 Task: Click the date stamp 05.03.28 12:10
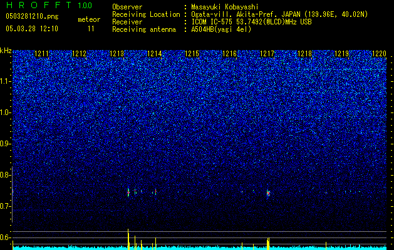pyautogui.click(x=32, y=29)
